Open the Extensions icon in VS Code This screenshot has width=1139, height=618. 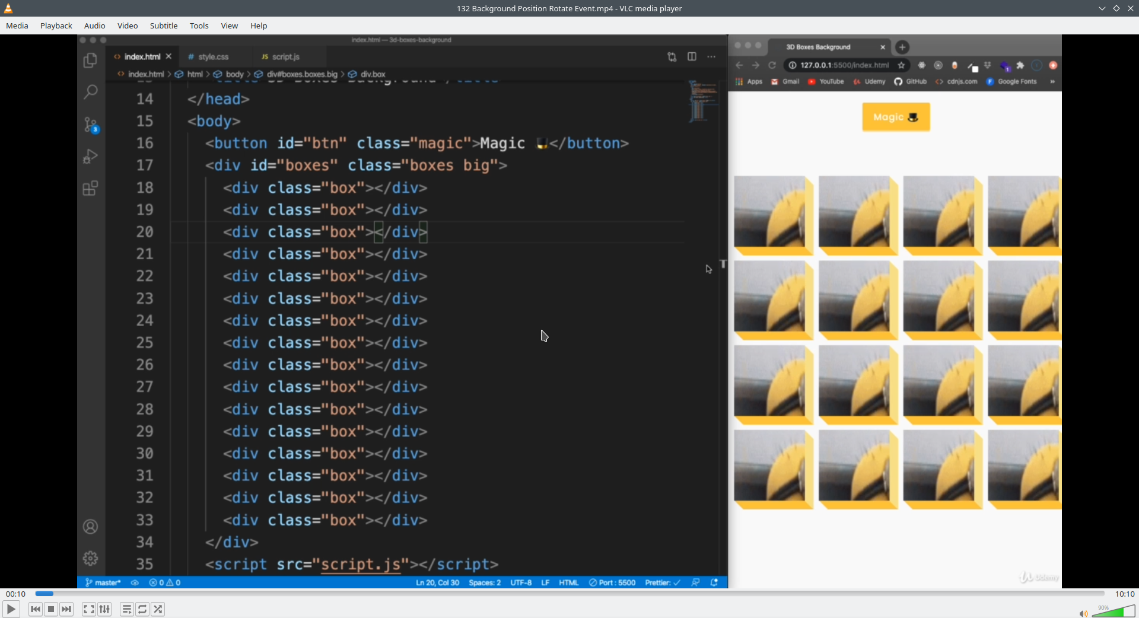90,189
